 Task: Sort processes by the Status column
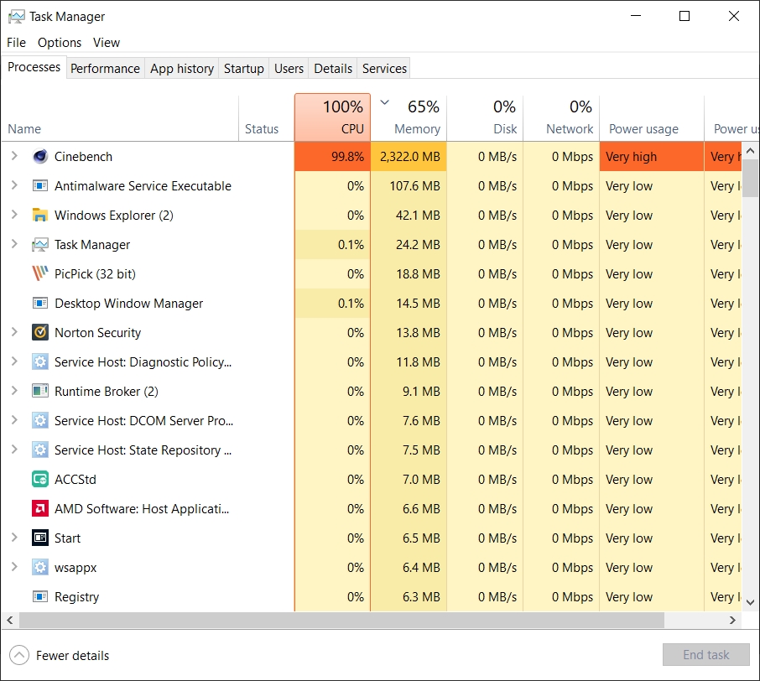pyautogui.click(x=267, y=117)
